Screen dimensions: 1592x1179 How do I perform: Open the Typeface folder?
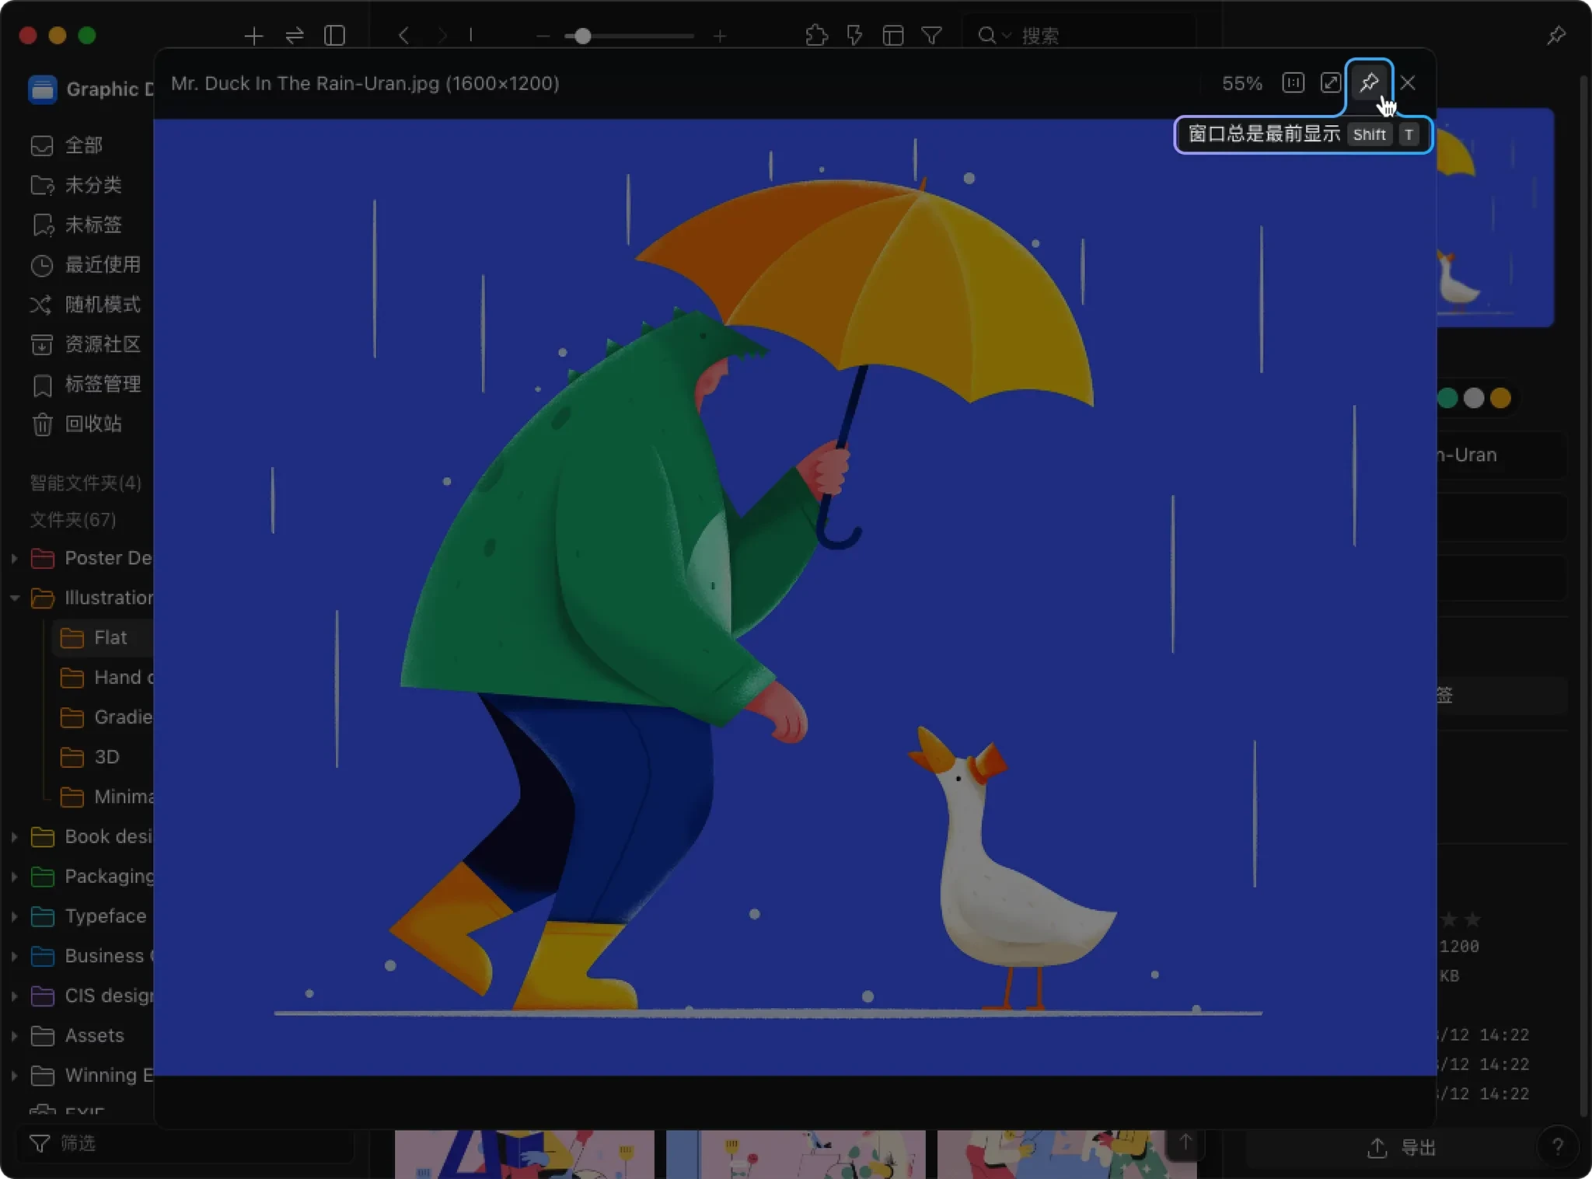[89, 916]
